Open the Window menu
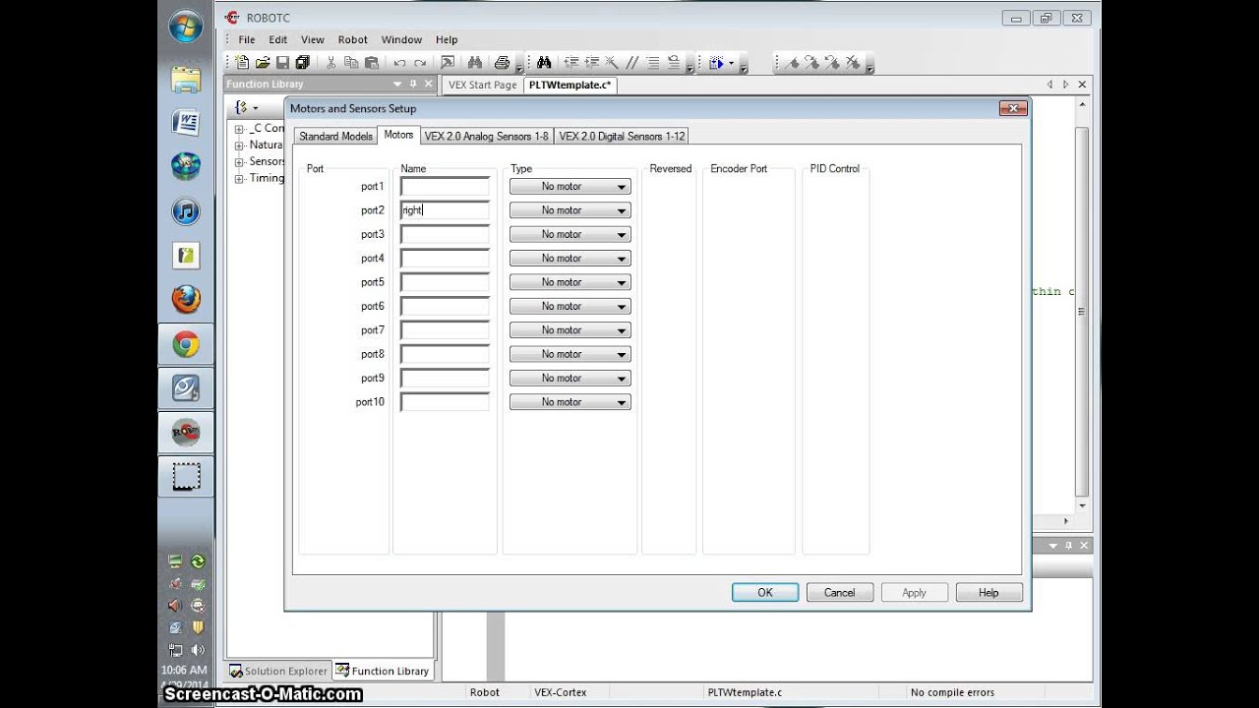Screen dimensions: 1259x708 click(x=401, y=40)
